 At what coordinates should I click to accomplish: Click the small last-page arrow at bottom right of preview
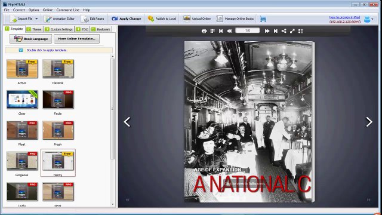[369, 199]
